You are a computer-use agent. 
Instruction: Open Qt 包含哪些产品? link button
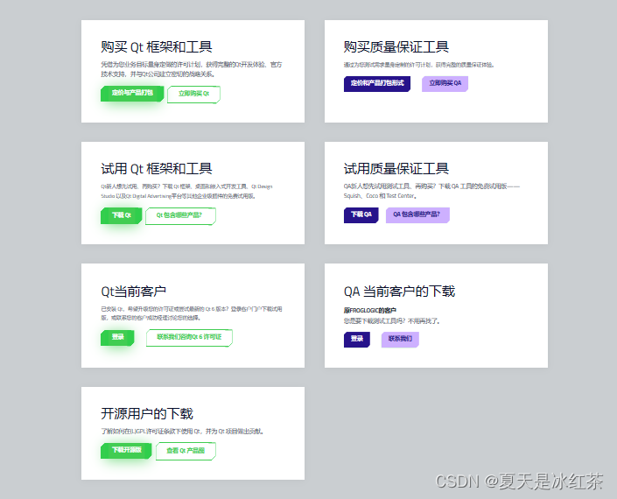180,216
